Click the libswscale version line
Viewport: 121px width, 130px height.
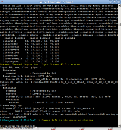[x=31, y=56]
